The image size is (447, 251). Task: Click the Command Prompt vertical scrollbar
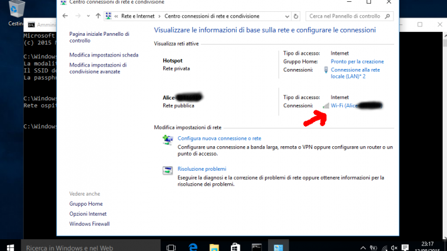pyautogui.click(x=445, y=136)
